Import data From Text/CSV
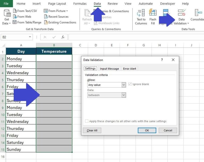 click(x=25, y=11)
